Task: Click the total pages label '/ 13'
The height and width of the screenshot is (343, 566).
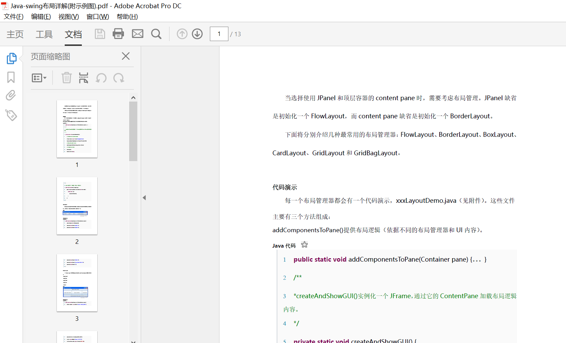Action: pyautogui.click(x=236, y=34)
